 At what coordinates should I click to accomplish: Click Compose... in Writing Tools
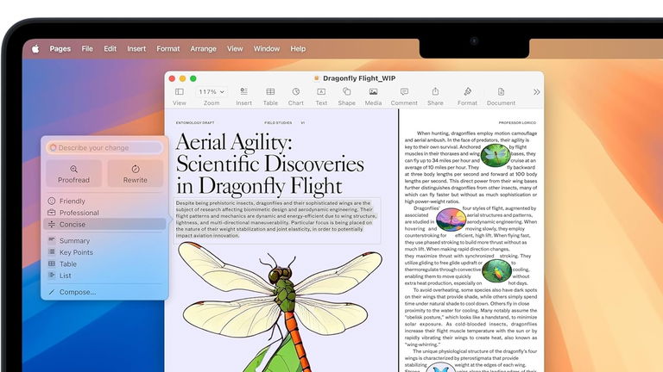tap(104, 292)
